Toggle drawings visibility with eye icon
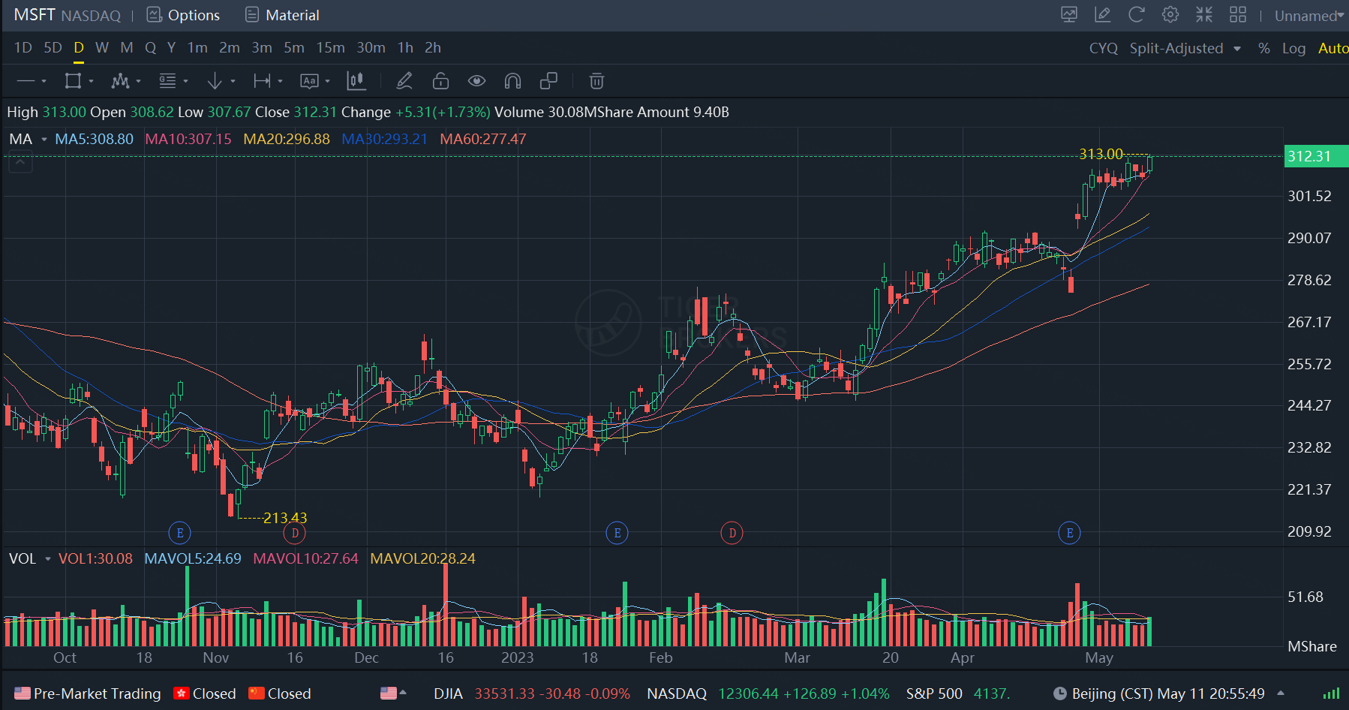Image resolution: width=1349 pixels, height=710 pixels. pos(476,81)
